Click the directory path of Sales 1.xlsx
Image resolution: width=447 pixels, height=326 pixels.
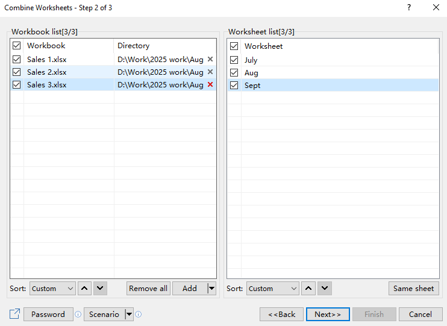[x=160, y=59]
